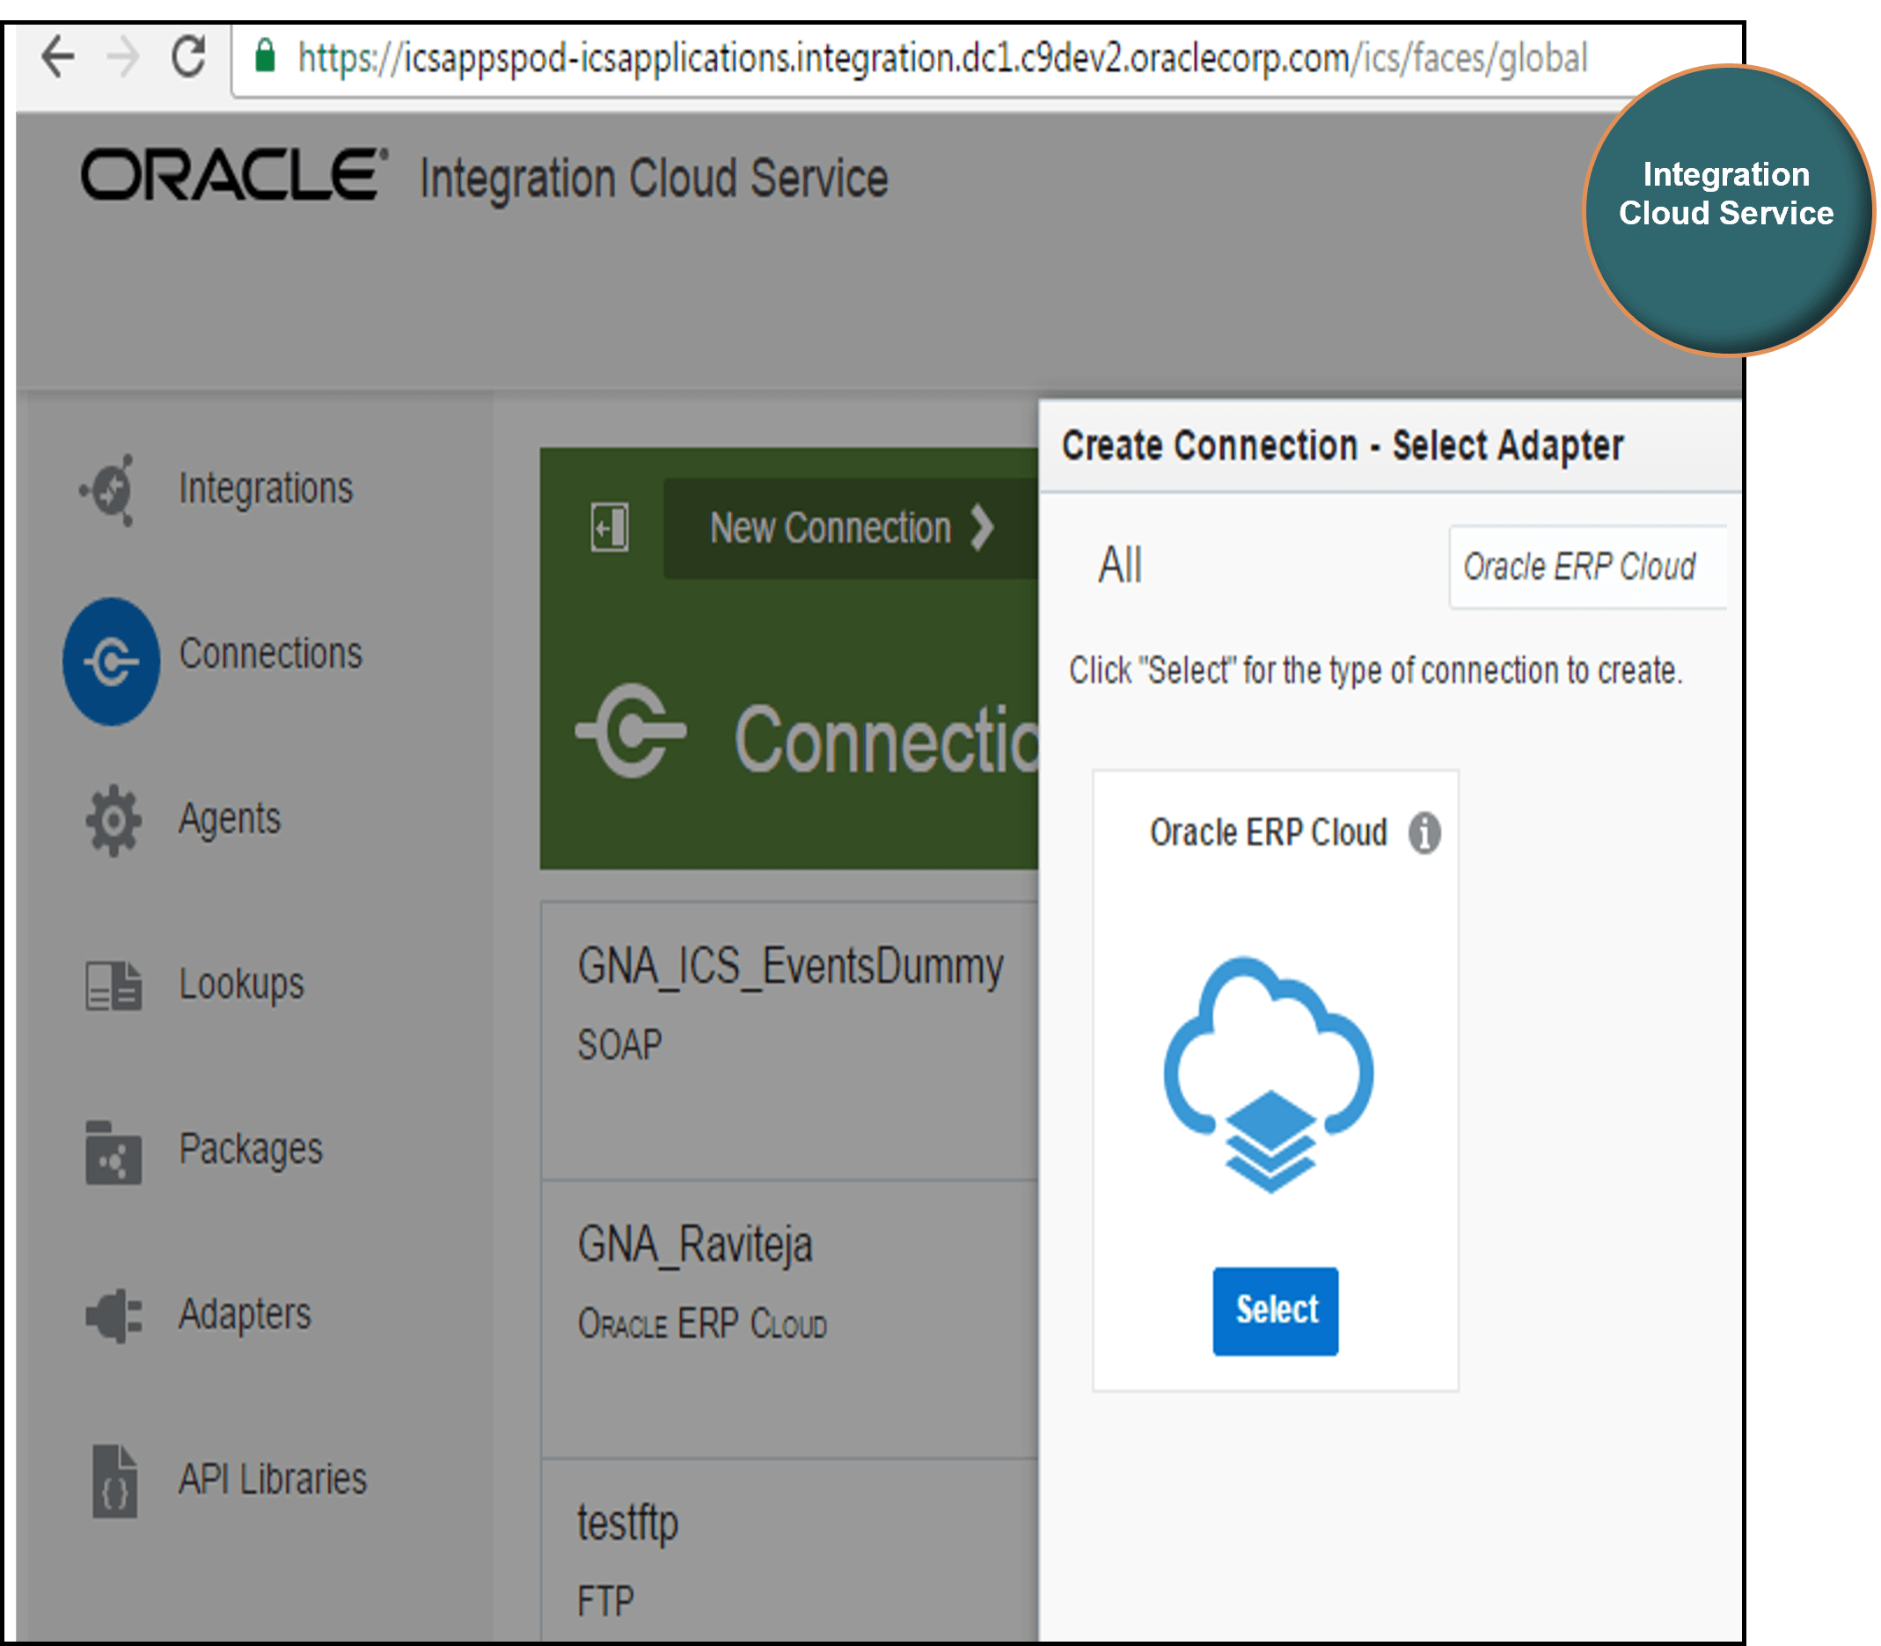This screenshot has height=1646, width=1881.
Task: Click the Oracle ERP Cloud info icon
Action: tap(1424, 834)
